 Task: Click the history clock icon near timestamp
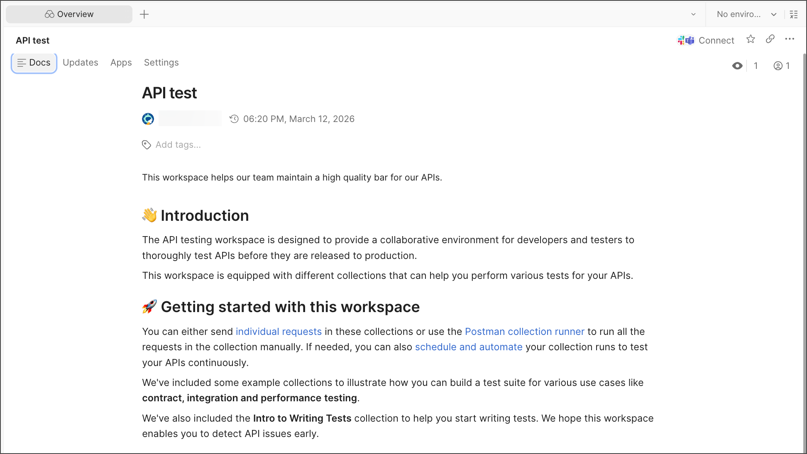point(234,119)
